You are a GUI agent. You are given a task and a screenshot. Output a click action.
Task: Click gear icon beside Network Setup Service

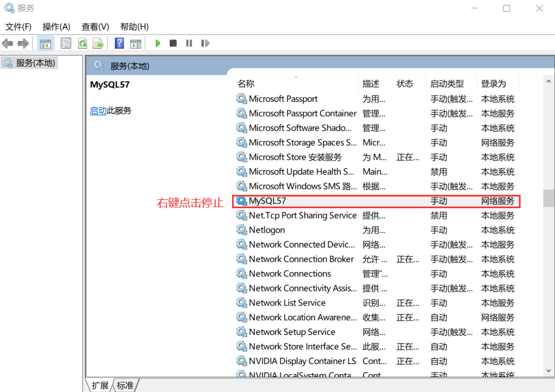pyautogui.click(x=241, y=332)
